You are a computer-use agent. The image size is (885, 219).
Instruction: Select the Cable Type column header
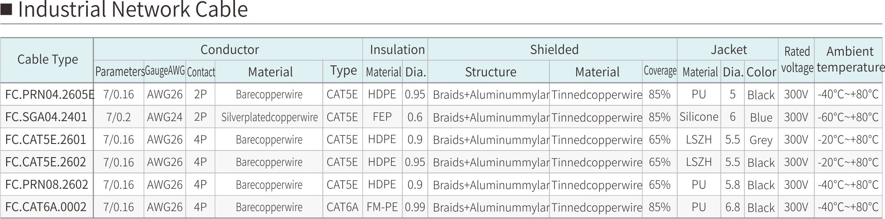click(x=47, y=60)
